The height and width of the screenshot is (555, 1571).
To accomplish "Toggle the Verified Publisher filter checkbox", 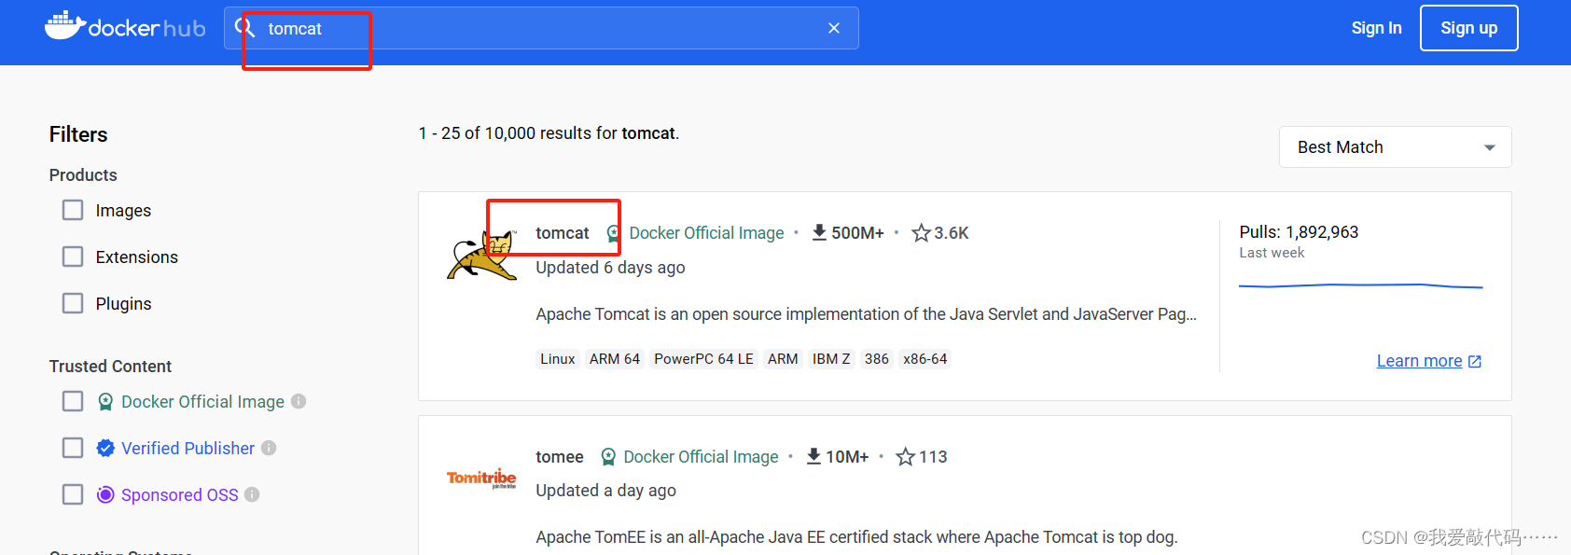I will (x=73, y=448).
